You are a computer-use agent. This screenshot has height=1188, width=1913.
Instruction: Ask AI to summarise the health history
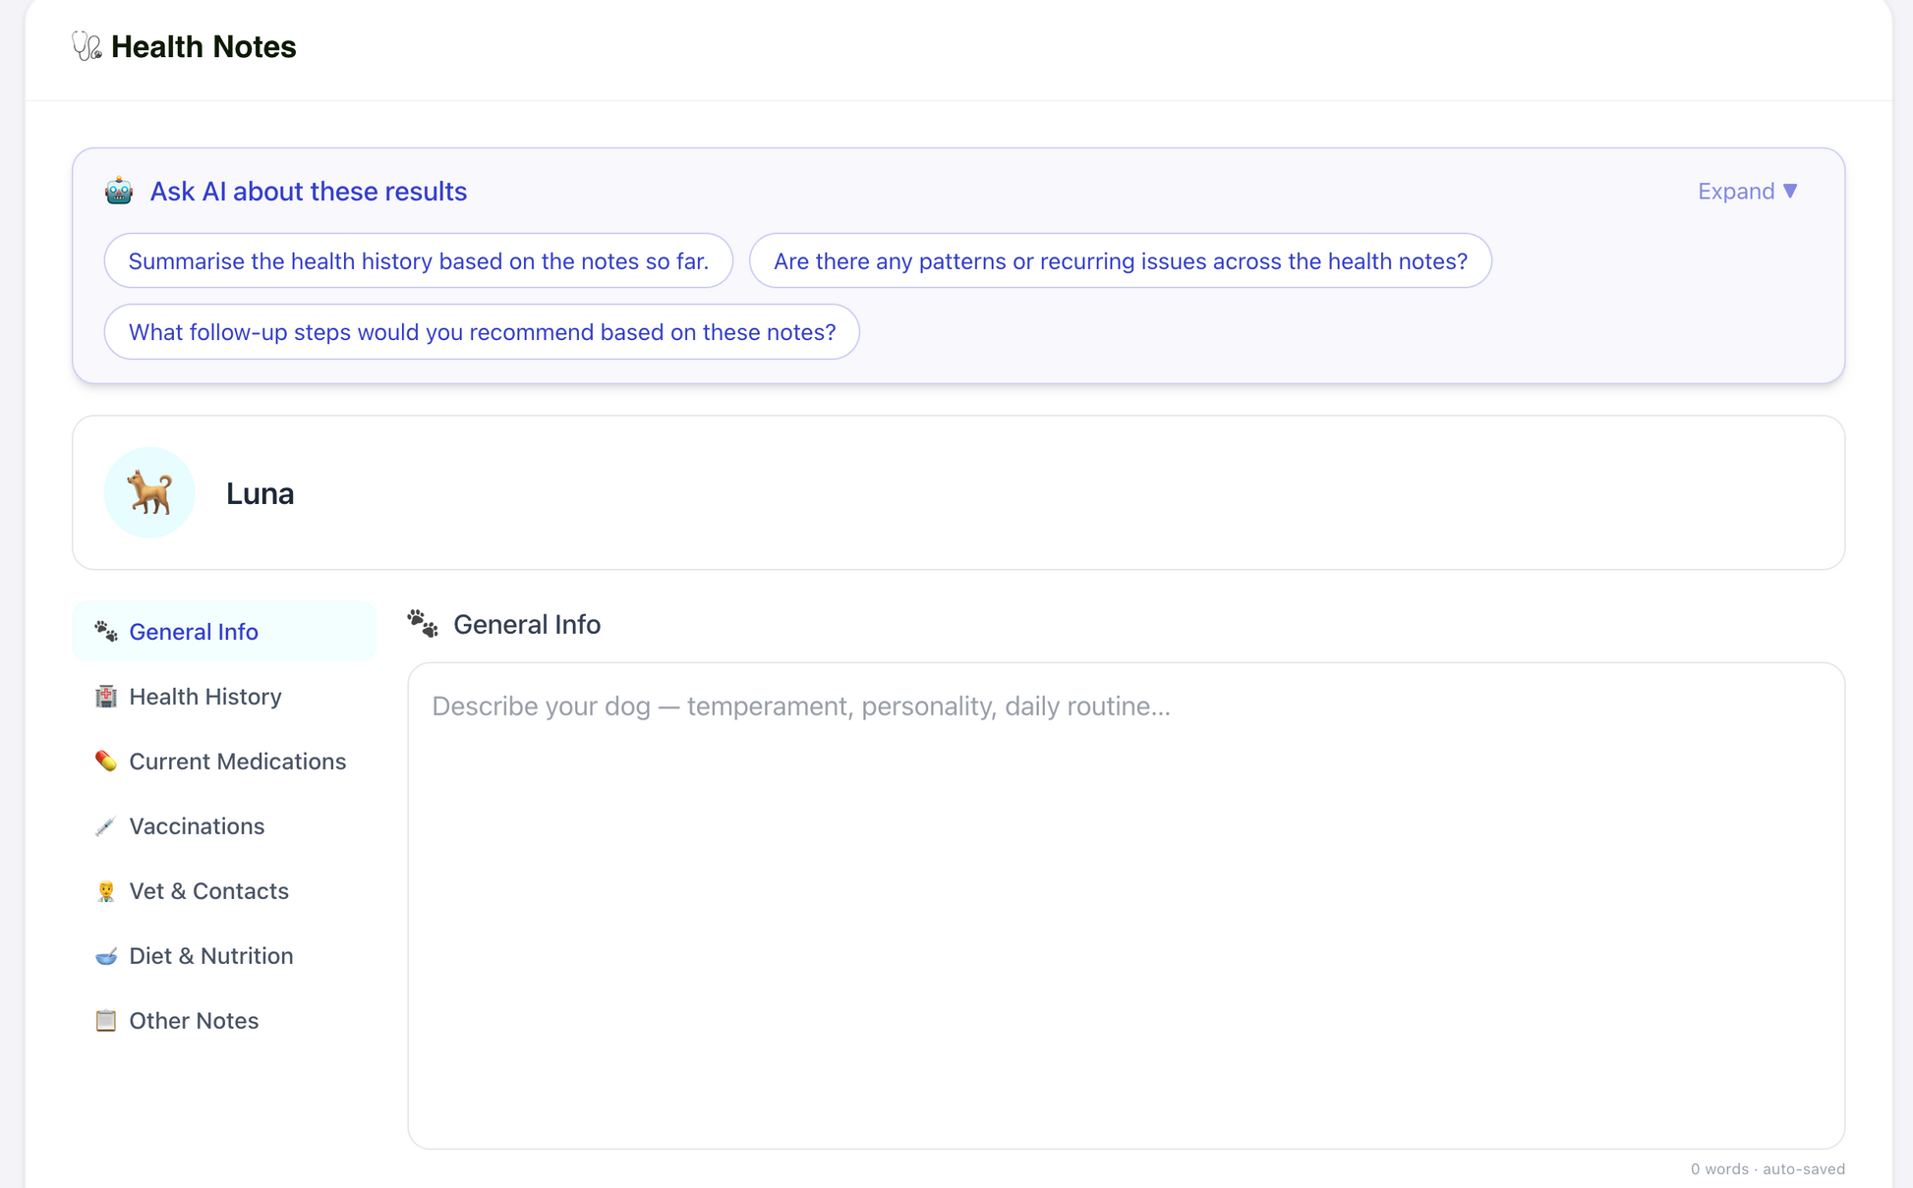(419, 260)
